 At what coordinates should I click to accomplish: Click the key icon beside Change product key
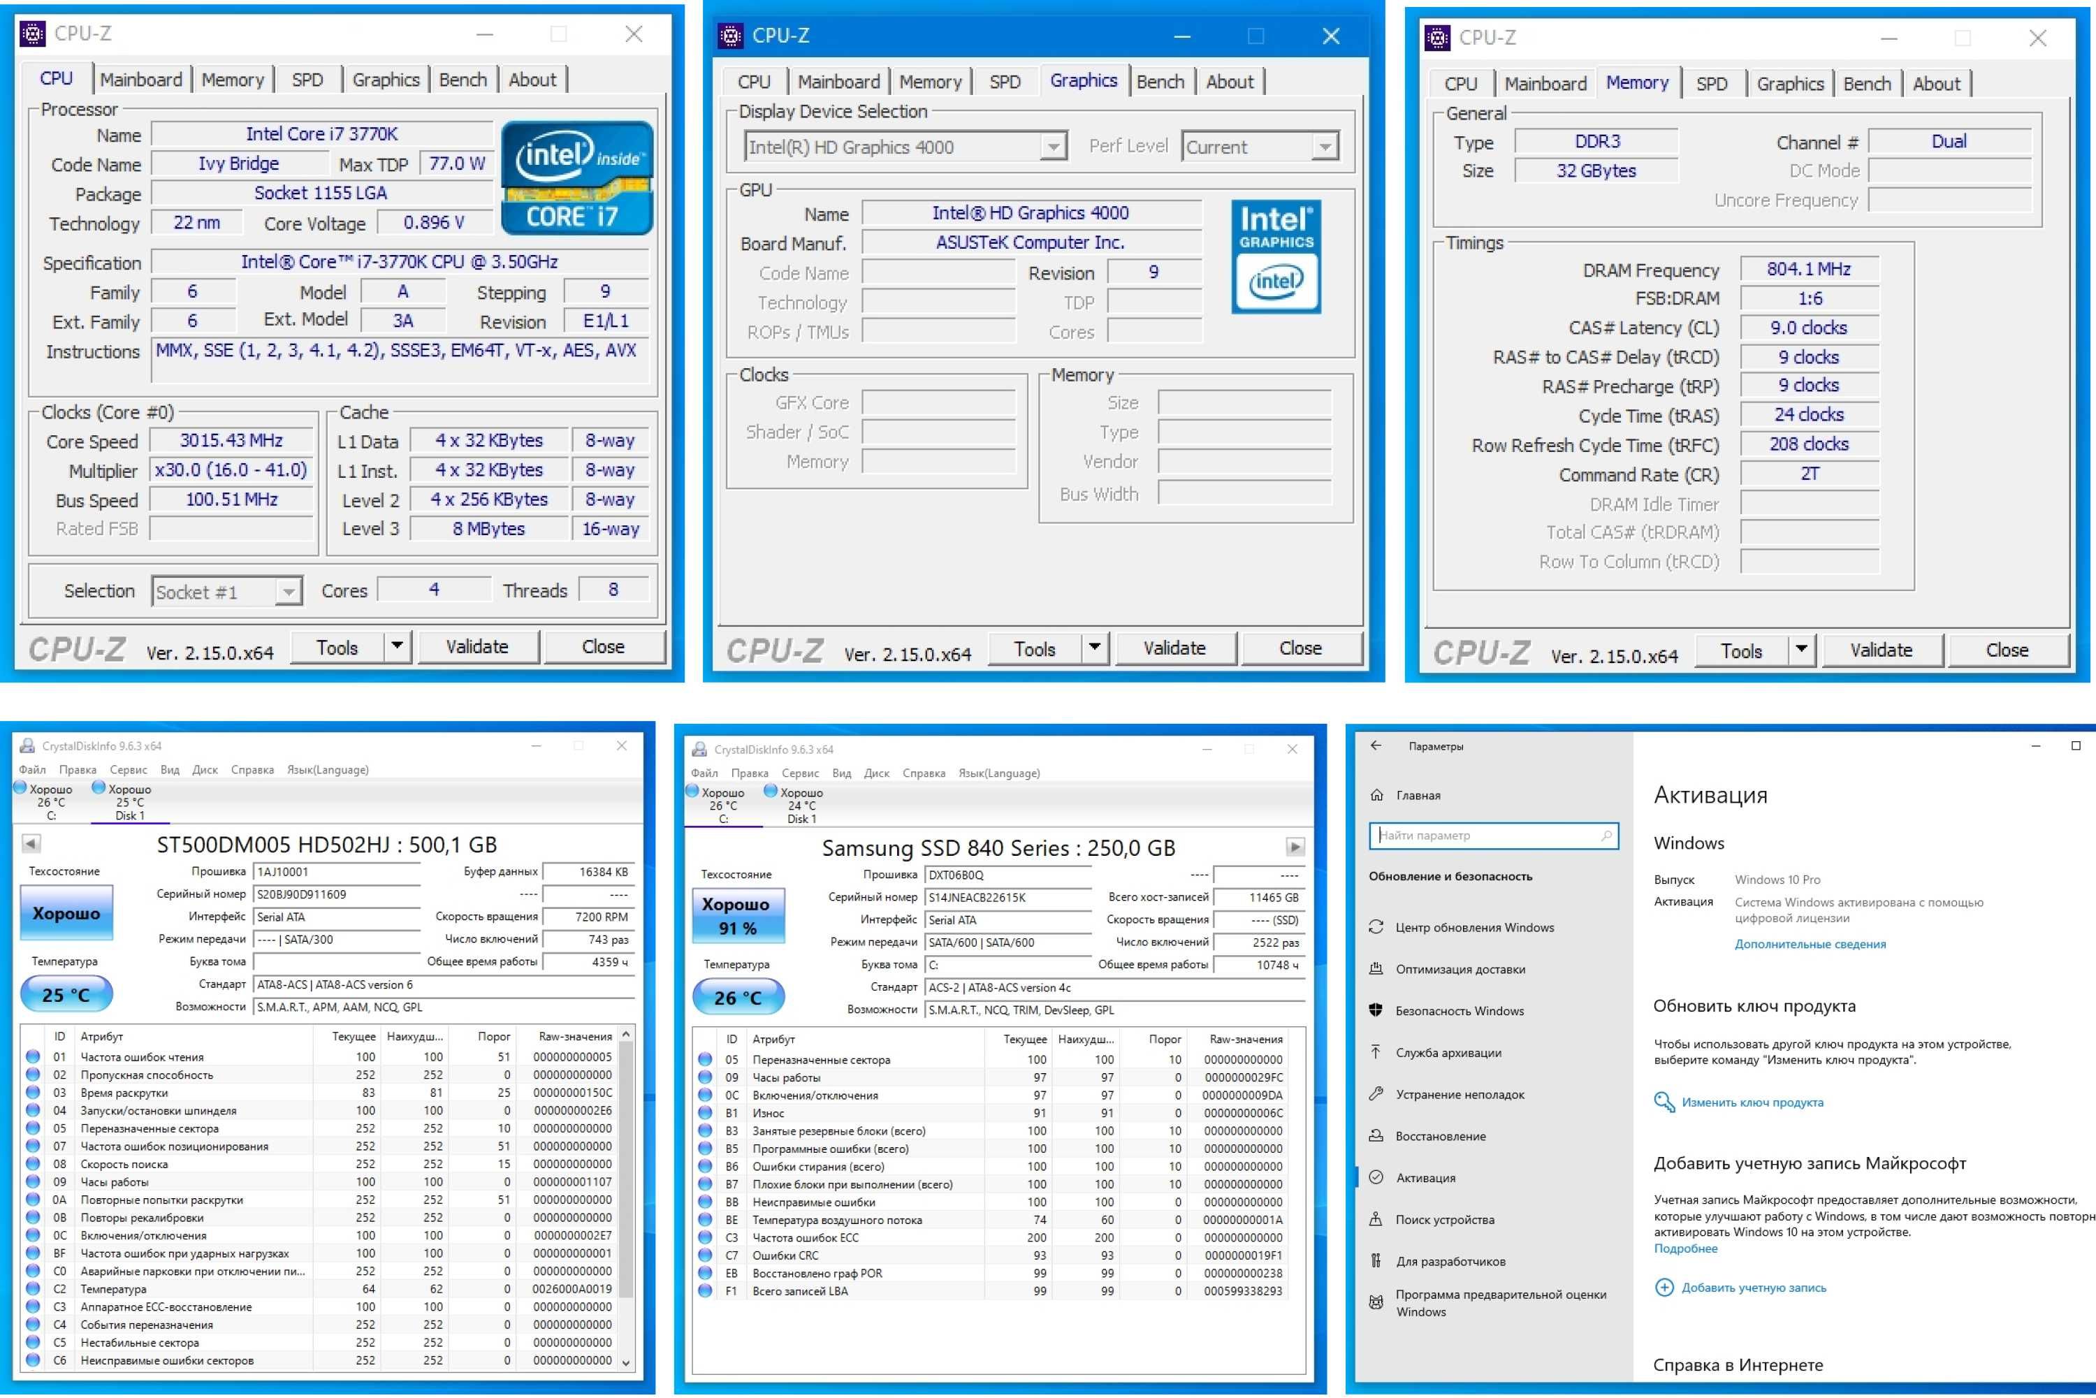click(x=1664, y=1102)
